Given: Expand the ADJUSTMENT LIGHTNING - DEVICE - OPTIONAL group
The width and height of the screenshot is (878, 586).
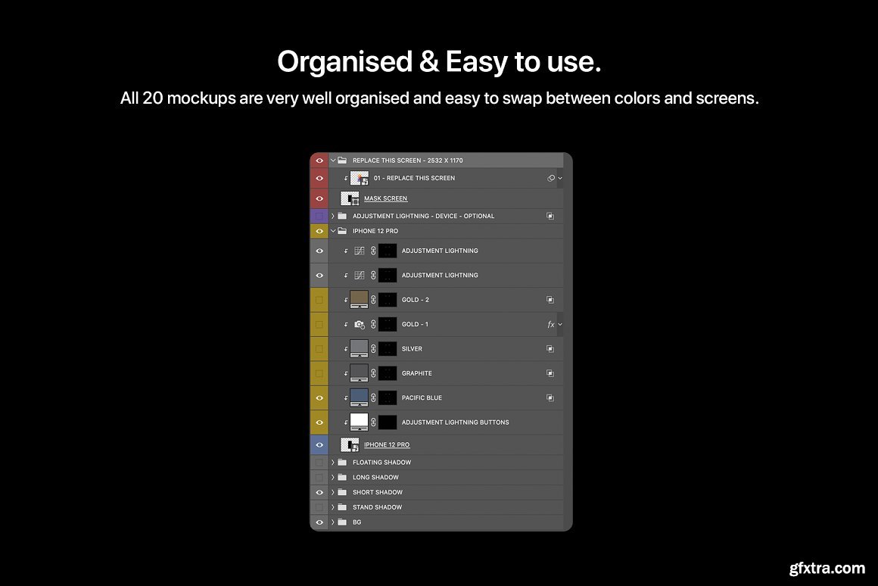Looking at the screenshot, I should (x=333, y=216).
